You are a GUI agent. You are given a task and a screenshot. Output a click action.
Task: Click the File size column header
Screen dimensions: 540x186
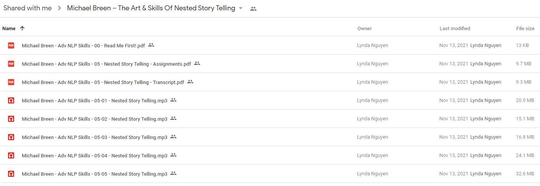525,28
